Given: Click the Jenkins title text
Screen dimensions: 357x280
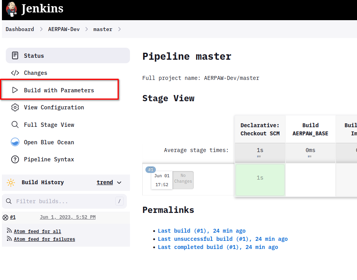Looking at the screenshot, I should (42, 9).
